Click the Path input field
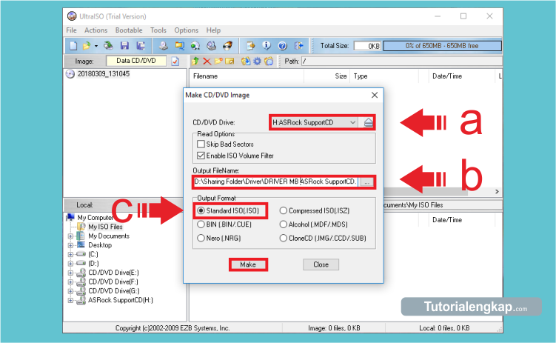The height and width of the screenshot is (343, 556). [x=402, y=61]
